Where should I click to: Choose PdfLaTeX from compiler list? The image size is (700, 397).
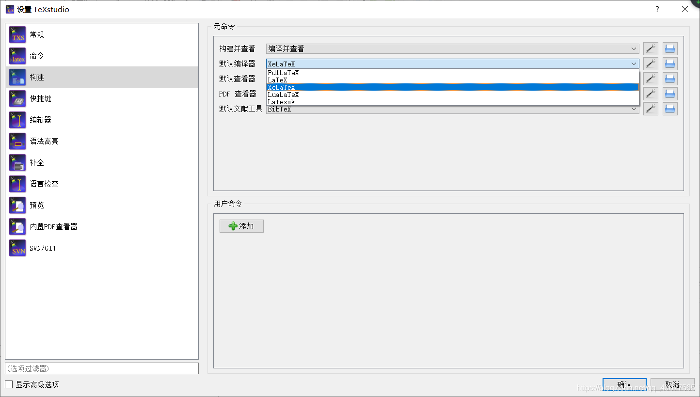coord(453,73)
